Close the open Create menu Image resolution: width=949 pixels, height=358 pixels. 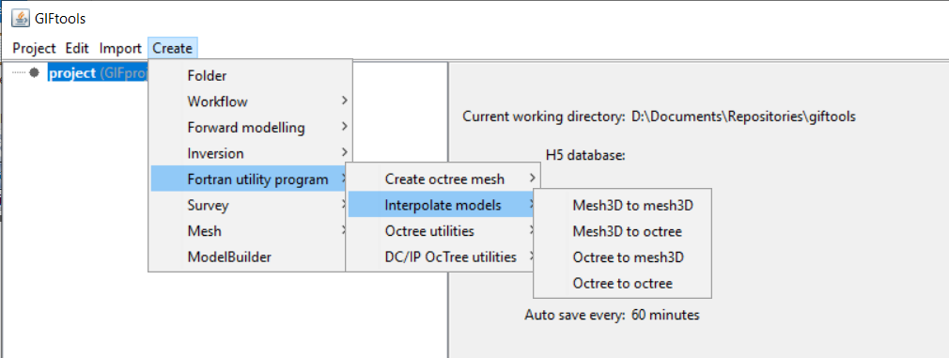(173, 48)
